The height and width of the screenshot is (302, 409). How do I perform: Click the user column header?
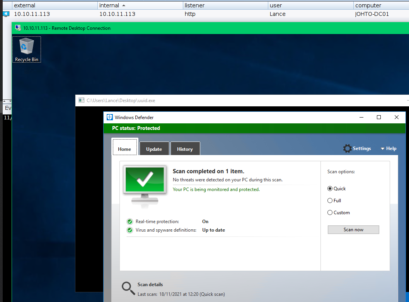311,5
